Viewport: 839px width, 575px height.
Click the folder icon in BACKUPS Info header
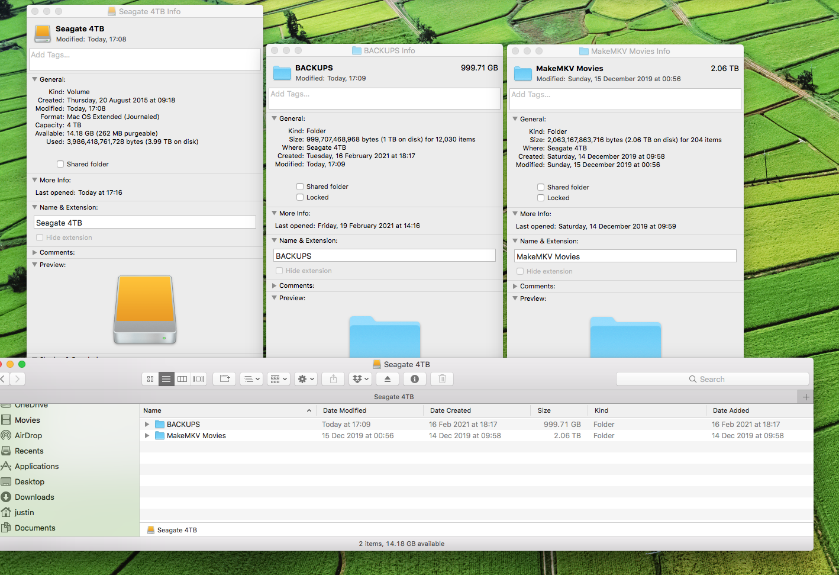[x=282, y=73]
